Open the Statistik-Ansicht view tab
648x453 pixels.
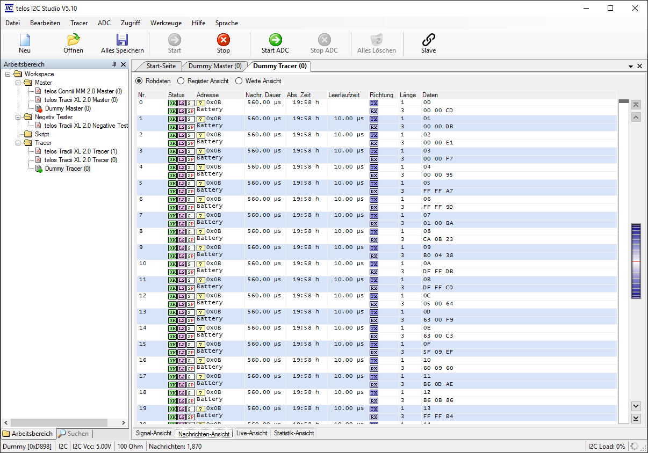coord(293,433)
